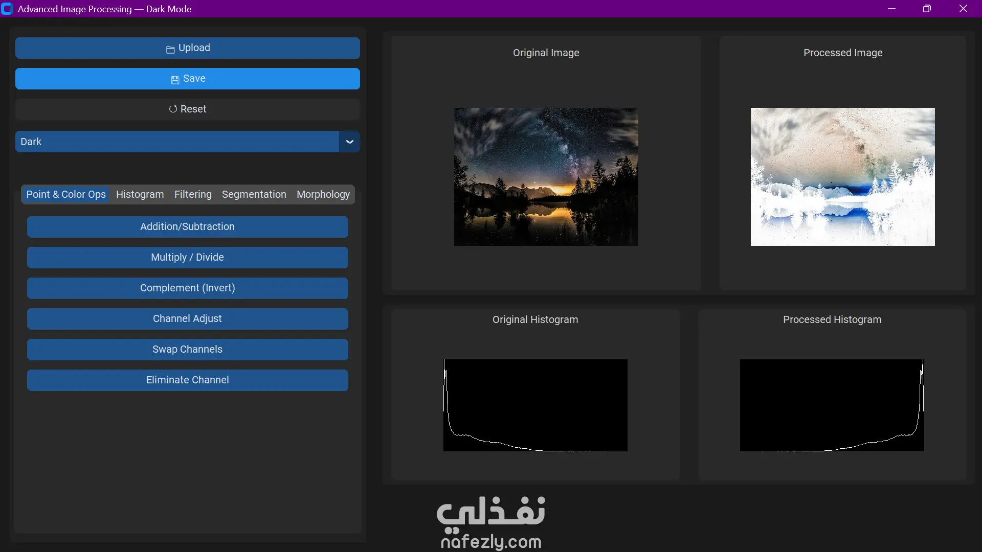This screenshot has height=552, width=982.
Task: Open Channel Adjust operation
Action: tap(187, 319)
